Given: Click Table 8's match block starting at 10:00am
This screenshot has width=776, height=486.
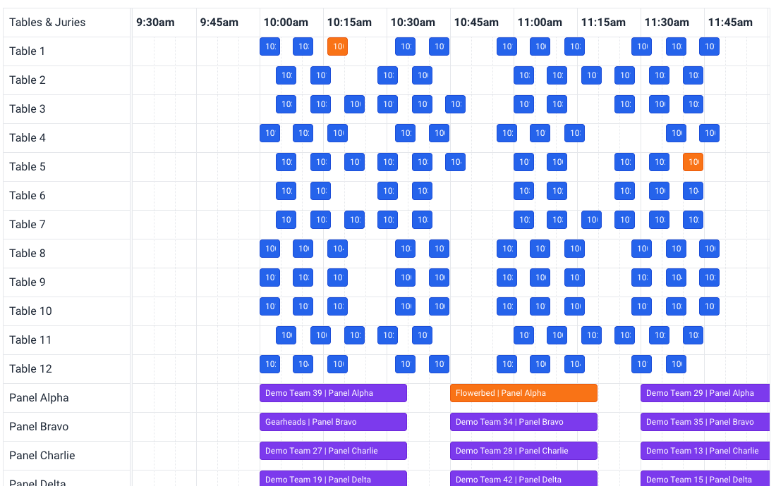Looking at the screenshot, I should click(269, 249).
